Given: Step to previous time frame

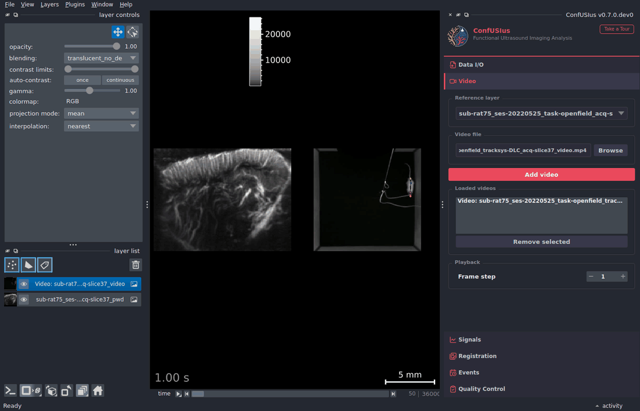Looking at the screenshot, I should pyautogui.click(x=187, y=394).
